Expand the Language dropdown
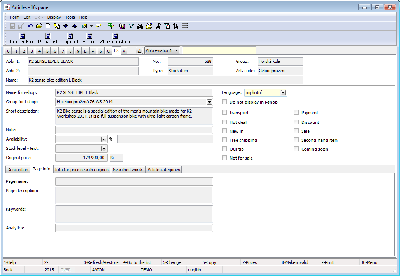Screen dimensions: 400x276 (x=283, y=93)
